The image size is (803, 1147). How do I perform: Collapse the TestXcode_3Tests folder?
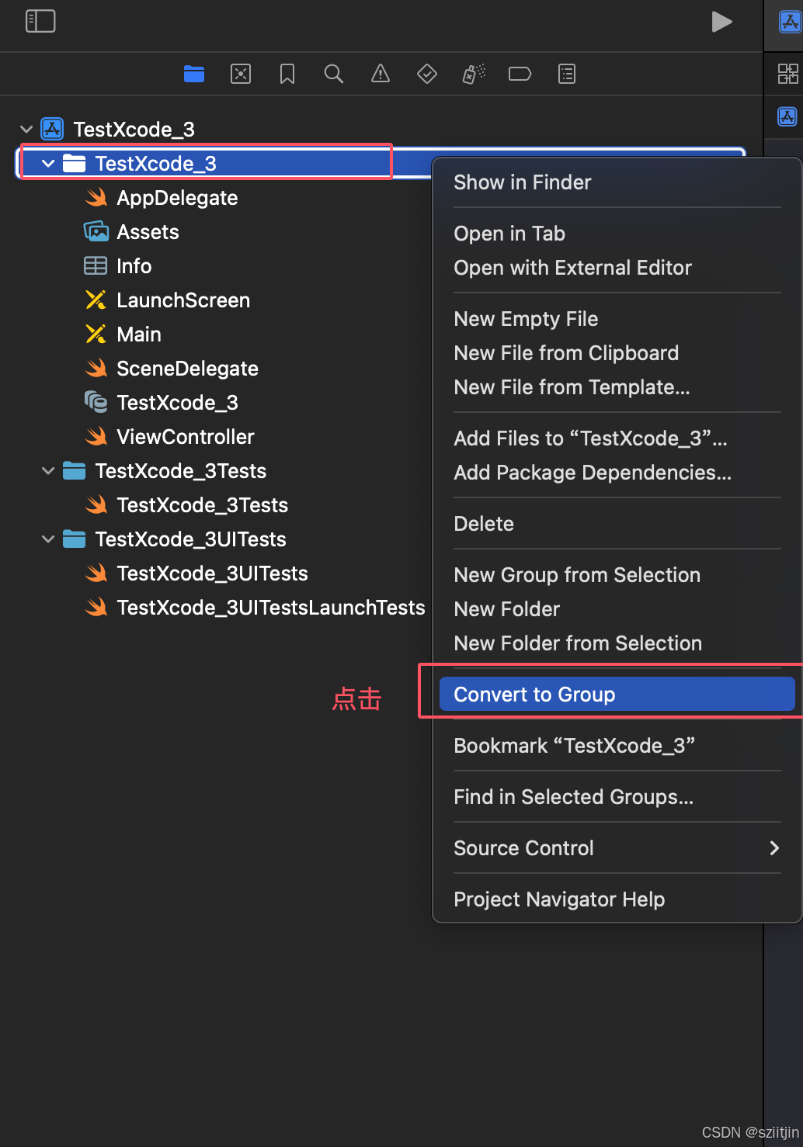48,470
